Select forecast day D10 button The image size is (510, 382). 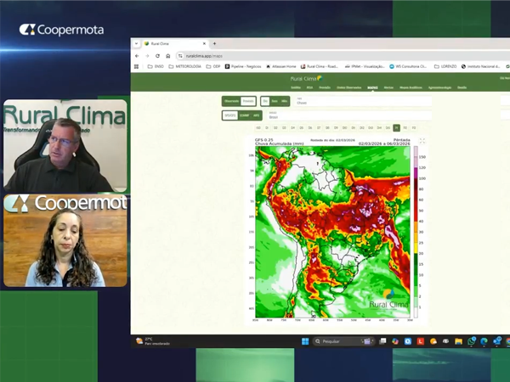[x=345, y=128]
